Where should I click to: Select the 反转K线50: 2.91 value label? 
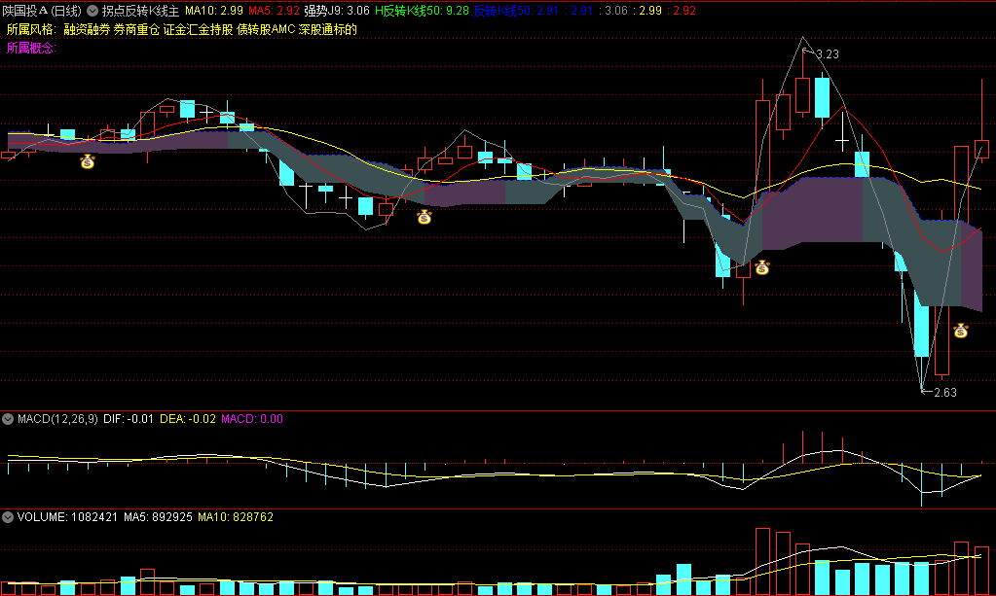(516, 11)
